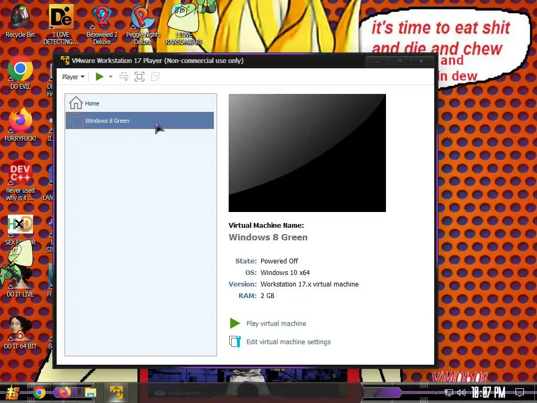Open Chrome shortcut labeled DO EVIL

pos(20,72)
